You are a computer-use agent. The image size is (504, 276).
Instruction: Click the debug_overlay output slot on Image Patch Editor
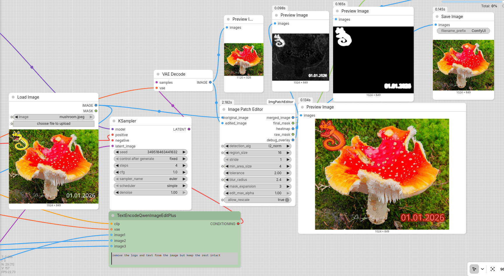293,140
